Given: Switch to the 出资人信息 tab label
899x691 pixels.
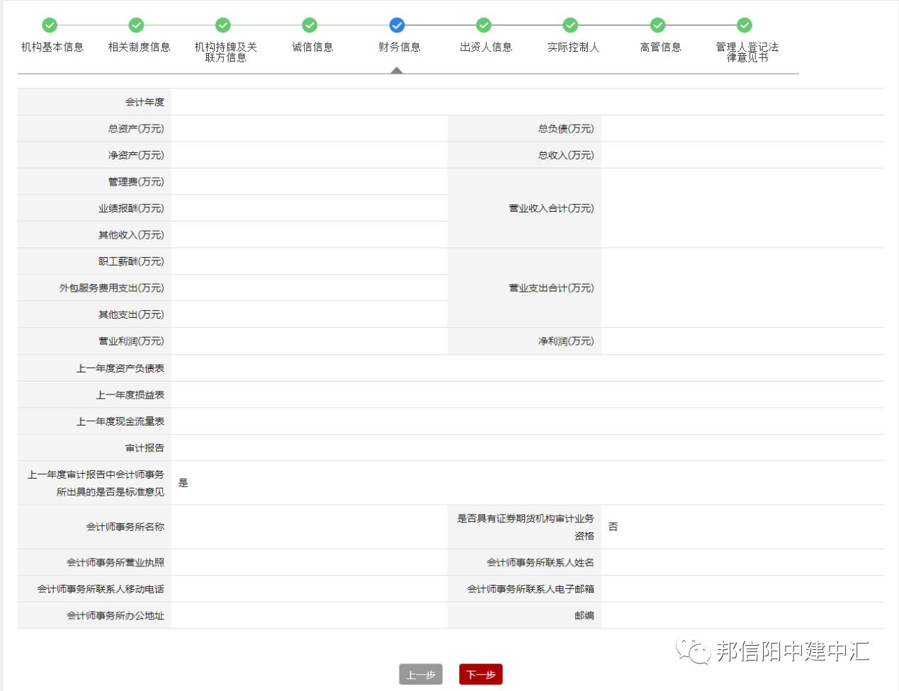Looking at the screenshot, I should (486, 47).
